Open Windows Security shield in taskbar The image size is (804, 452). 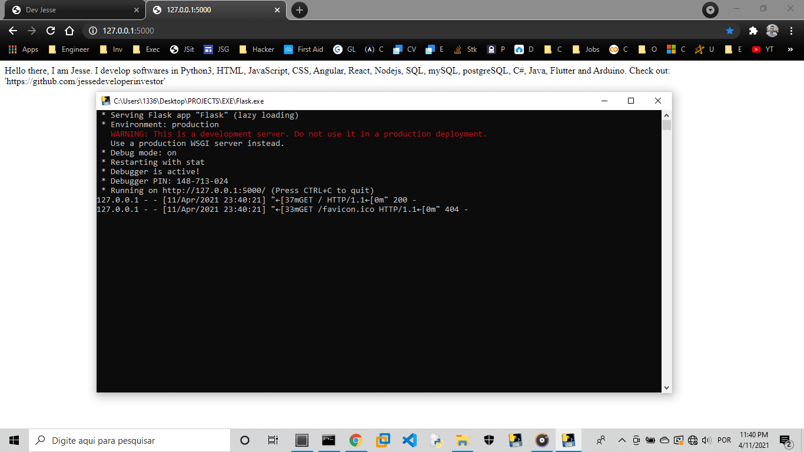point(489,440)
